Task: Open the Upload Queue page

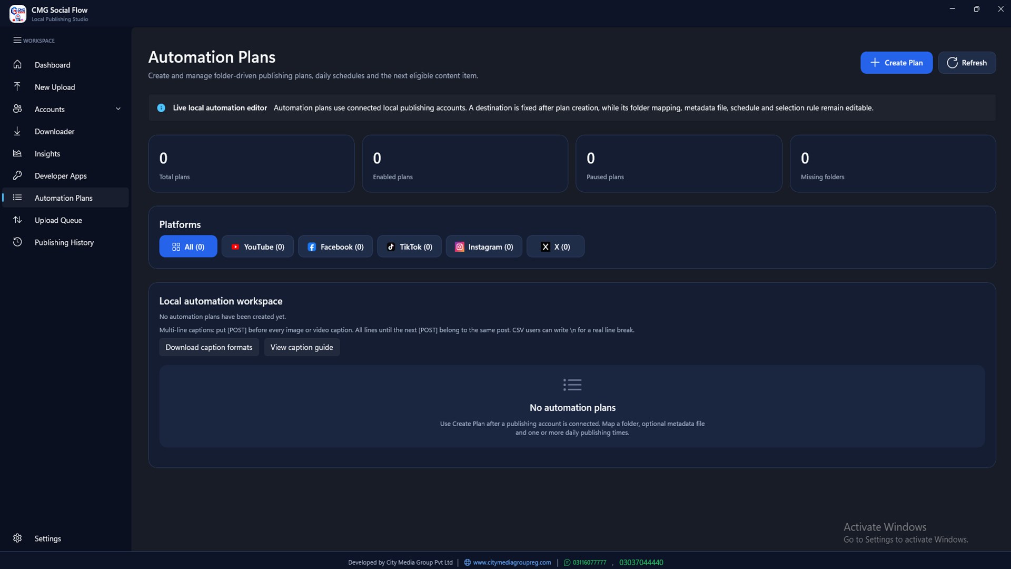Action: [65, 220]
